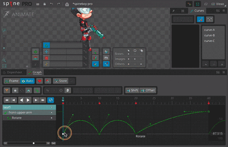Viewport: 228px width, 147px height.
Task: Toggle the graph dots mode button in Curves panel
Action: coord(209,19)
